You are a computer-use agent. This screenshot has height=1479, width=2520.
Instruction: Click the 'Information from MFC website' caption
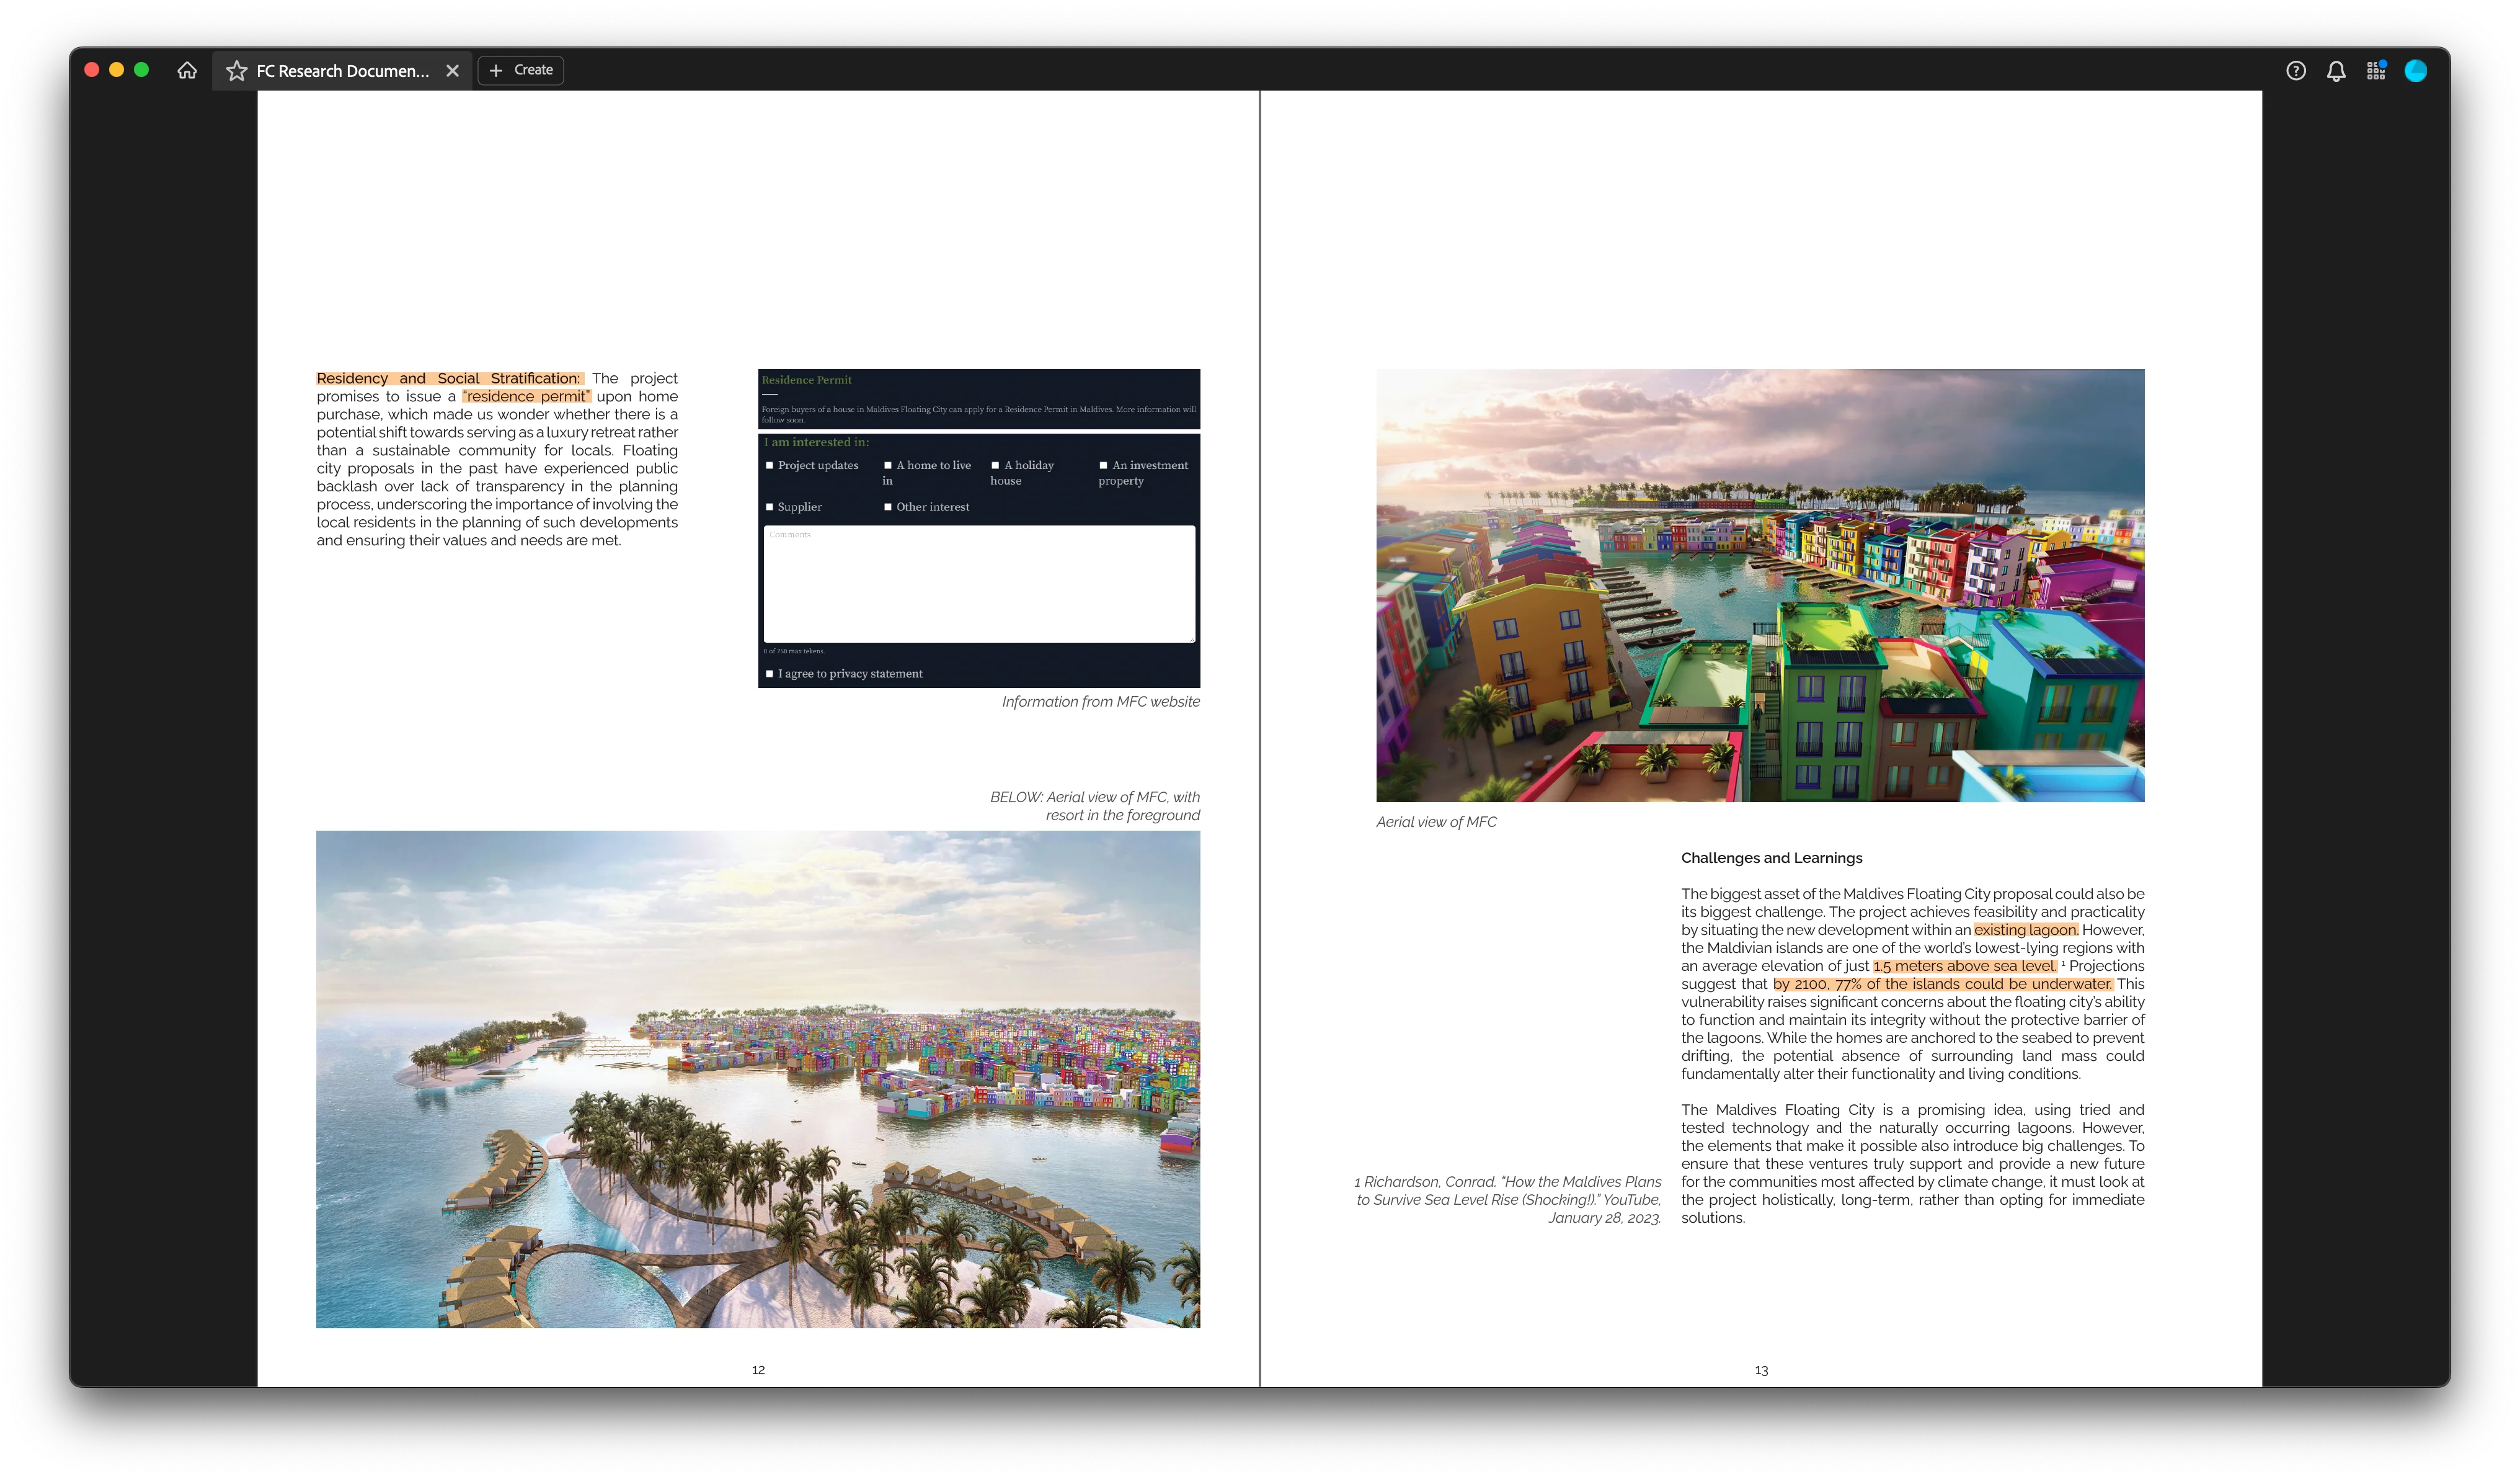pyautogui.click(x=1101, y=702)
